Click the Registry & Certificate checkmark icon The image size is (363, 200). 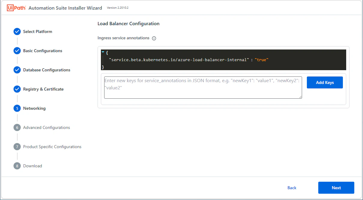click(x=17, y=89)
